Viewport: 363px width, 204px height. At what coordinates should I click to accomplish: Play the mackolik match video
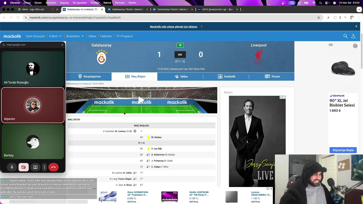(141, 100)
